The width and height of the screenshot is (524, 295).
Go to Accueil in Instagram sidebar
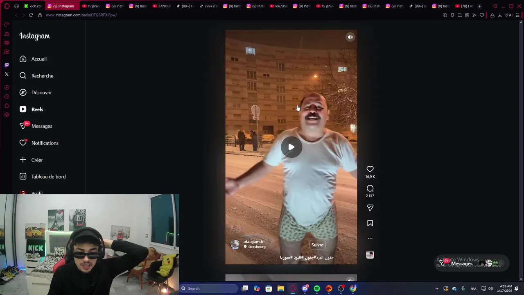pyautogui.click(x=33, y=59)
